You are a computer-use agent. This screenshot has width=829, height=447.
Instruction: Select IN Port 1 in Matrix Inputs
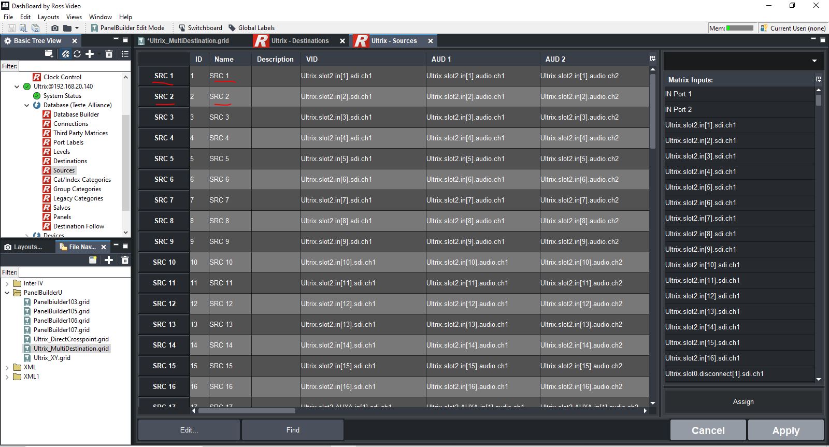coord(739,94)
